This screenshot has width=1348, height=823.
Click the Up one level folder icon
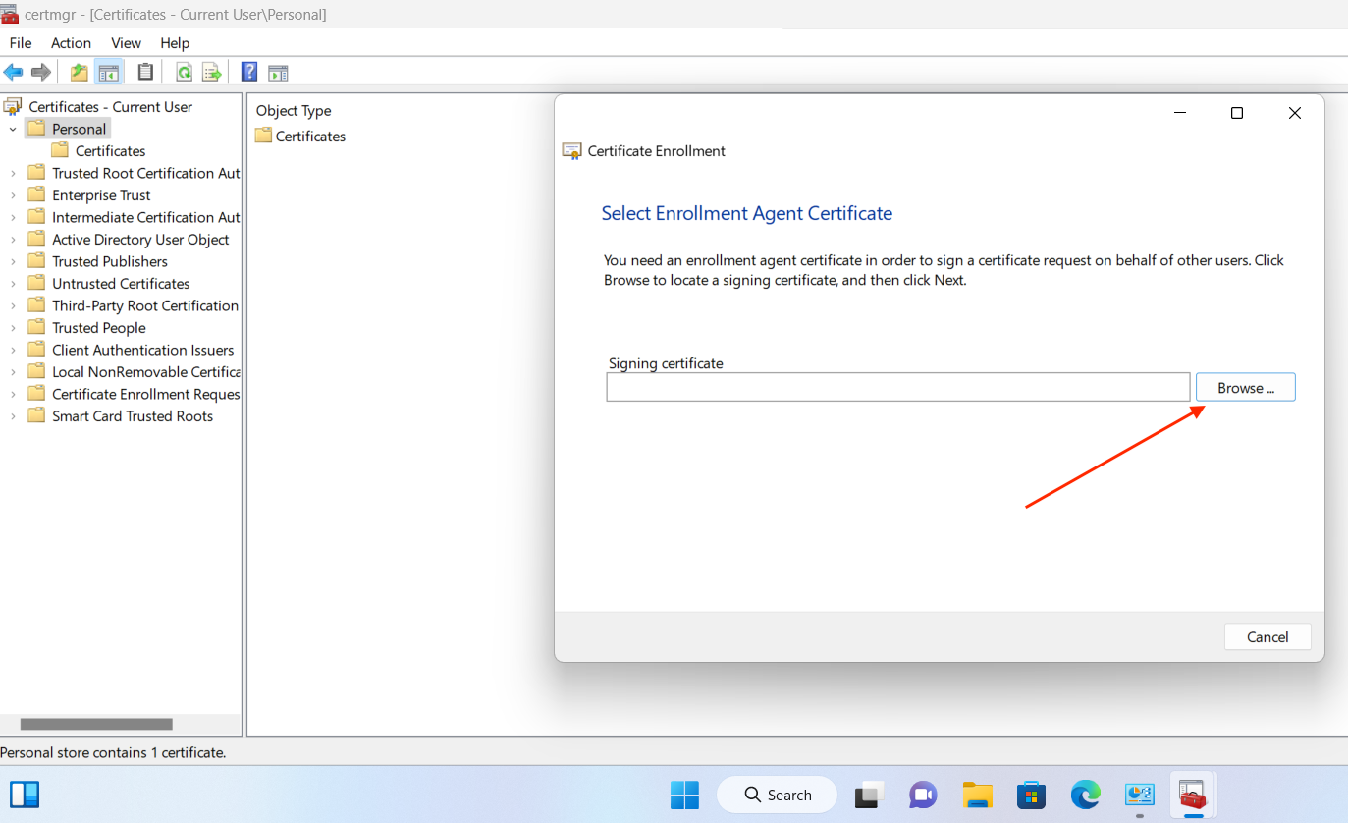[x=80, y=72]
